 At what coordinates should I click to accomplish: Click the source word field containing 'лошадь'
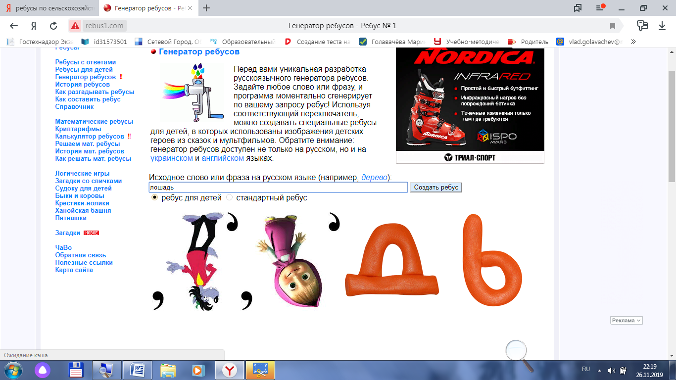click(x=278, y=188)
